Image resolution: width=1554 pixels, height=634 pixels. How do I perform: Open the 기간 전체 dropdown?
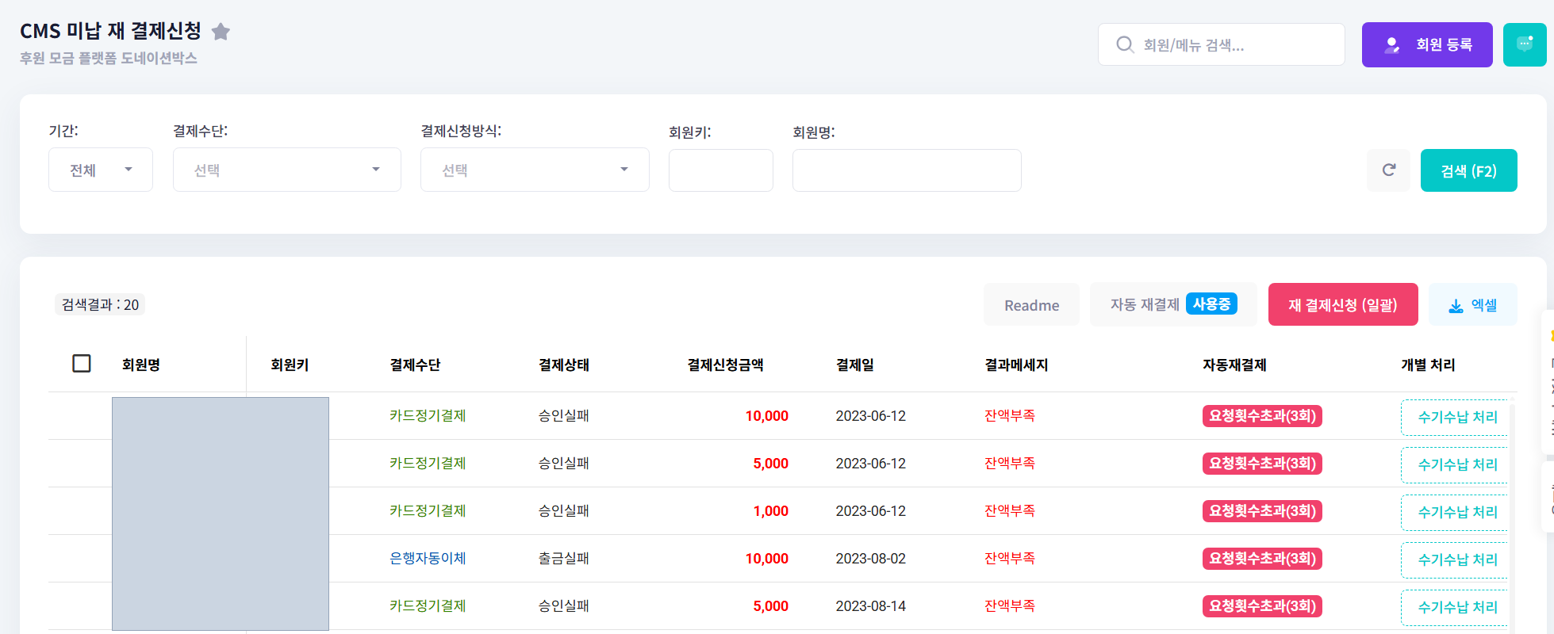(101, 170)
